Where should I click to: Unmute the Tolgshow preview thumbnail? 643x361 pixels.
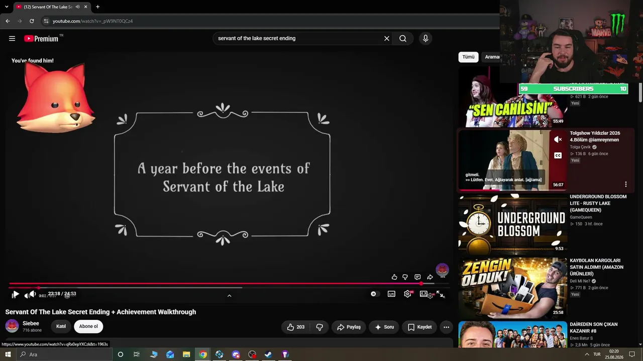click(x=558, y=139)
